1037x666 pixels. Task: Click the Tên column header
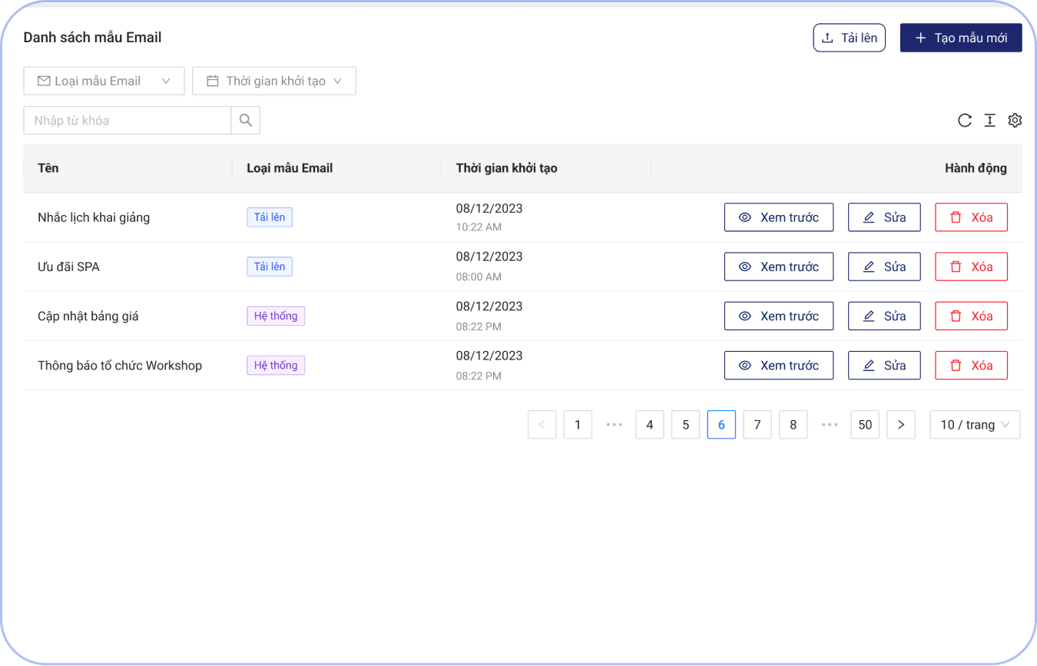click(48, 168)
